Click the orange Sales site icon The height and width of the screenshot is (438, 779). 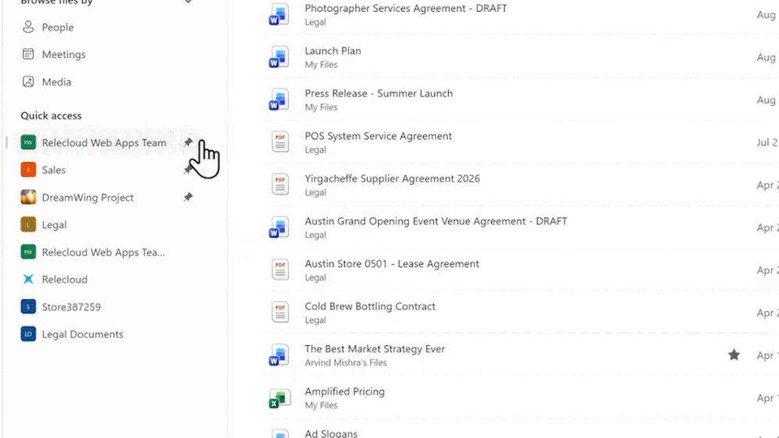coord(28,170)
